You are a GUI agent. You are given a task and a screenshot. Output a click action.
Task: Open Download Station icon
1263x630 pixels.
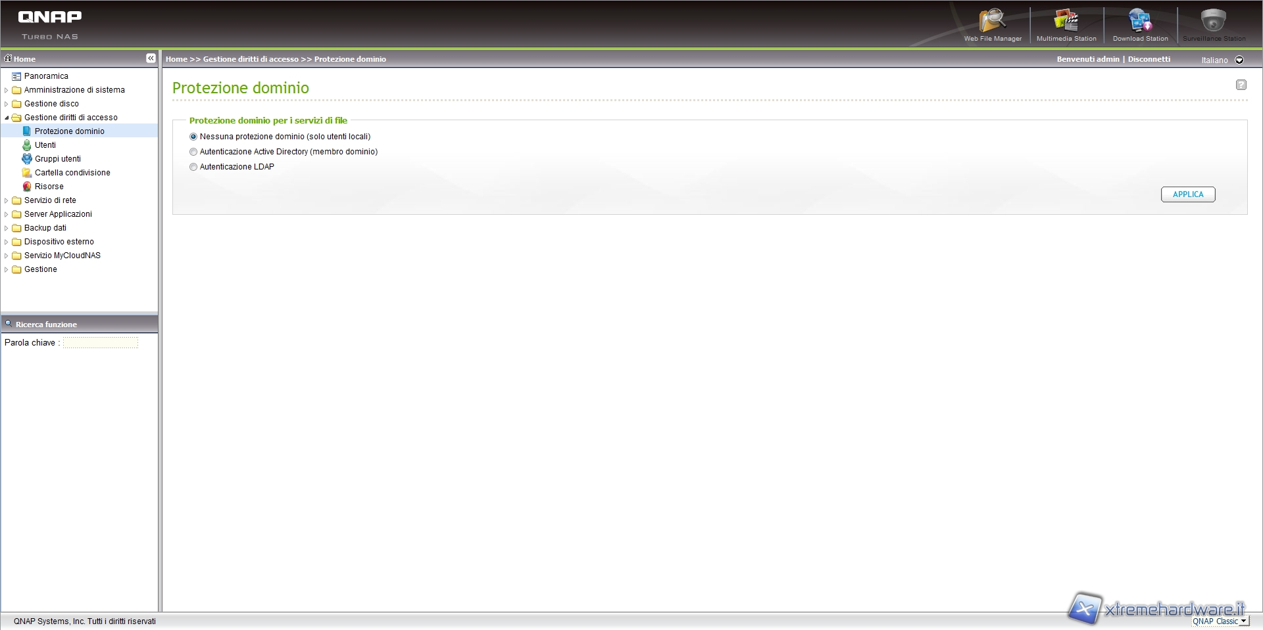coord(1140,23)
